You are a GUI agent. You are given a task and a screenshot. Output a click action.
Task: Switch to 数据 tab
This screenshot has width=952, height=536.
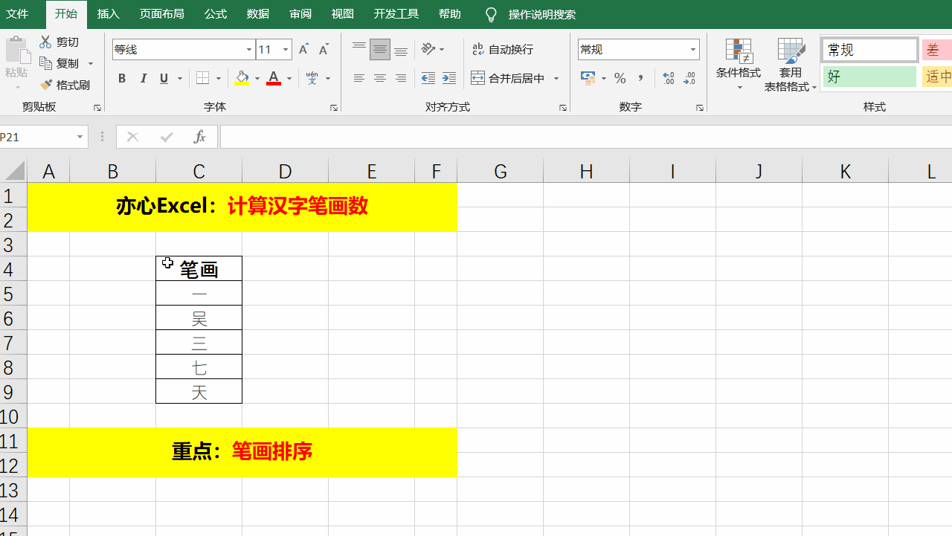258,14
